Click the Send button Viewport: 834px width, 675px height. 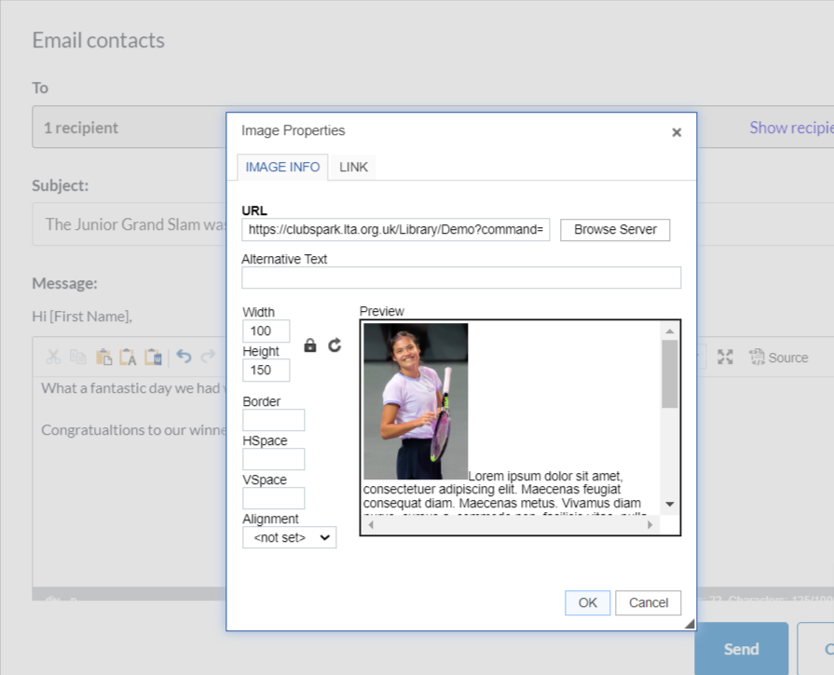(742, 649)
